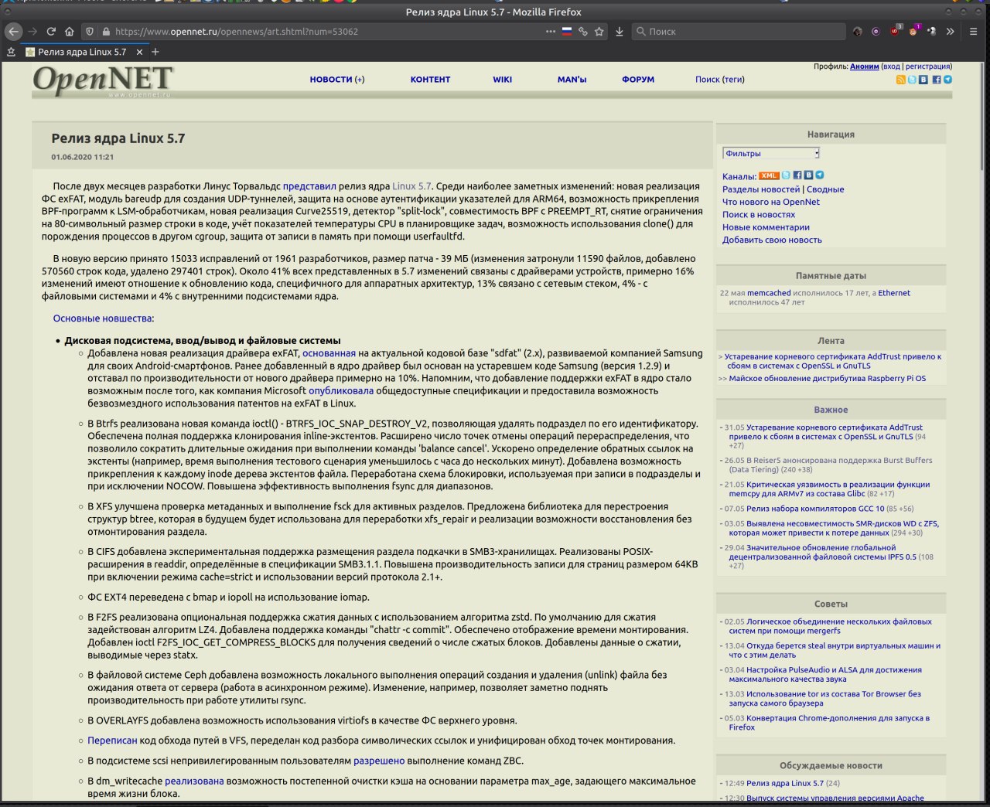Screen dimensions: 990x807
Task: Open the Поиск link in site header
Action: point(707,80)
